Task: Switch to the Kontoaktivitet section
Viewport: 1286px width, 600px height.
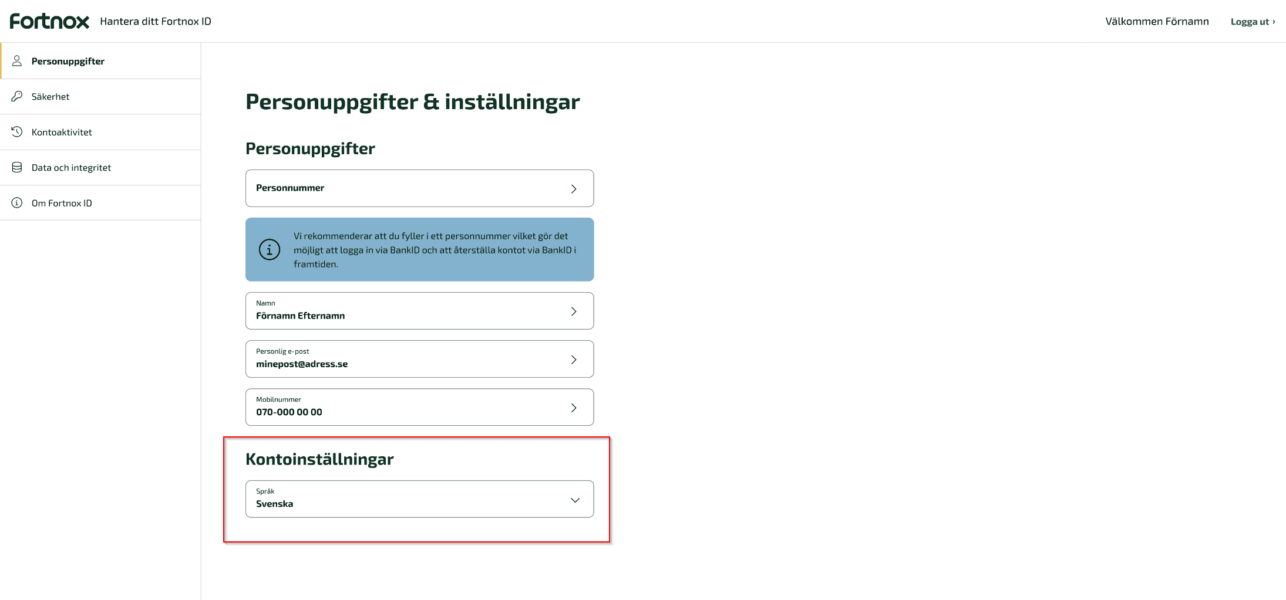Action: 62,131
